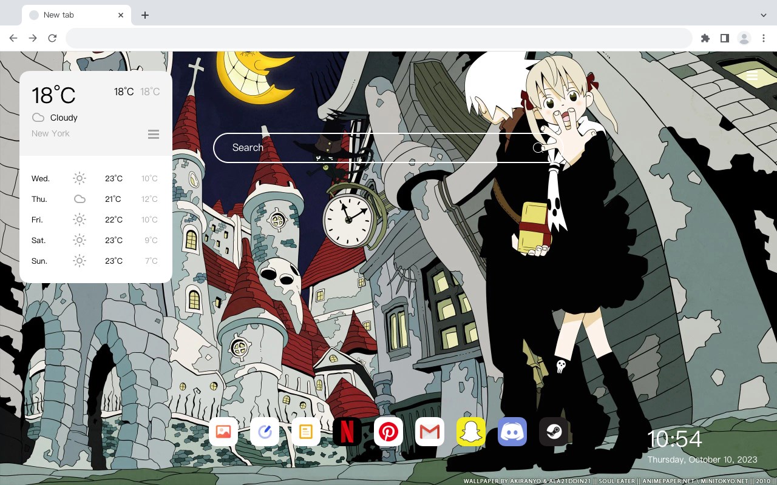Click the Sat. forecast day label
The width and height of the screenshot is (777, 485).
[39, 240]
